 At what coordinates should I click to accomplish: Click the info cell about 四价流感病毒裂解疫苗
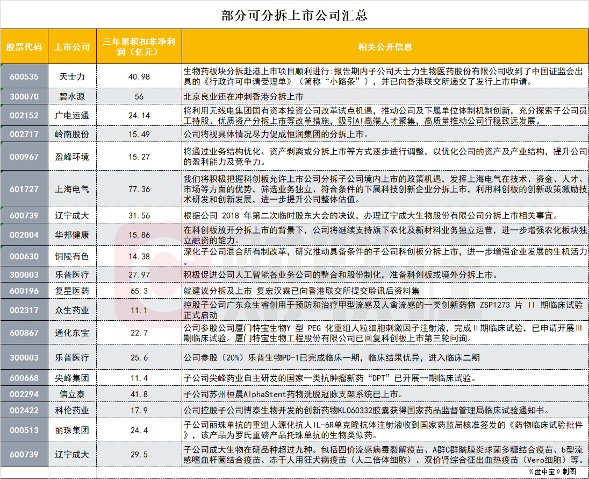385,454
